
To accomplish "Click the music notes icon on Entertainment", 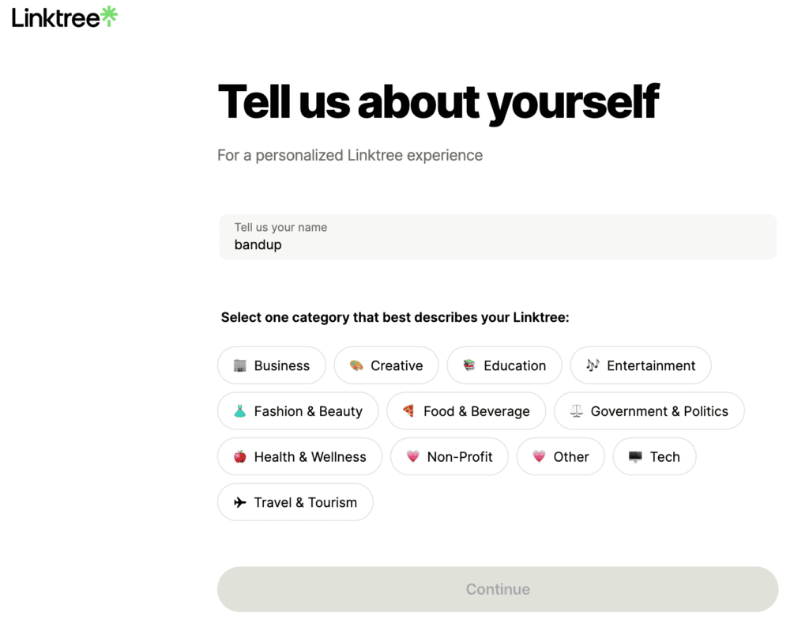I will (593, 365).
